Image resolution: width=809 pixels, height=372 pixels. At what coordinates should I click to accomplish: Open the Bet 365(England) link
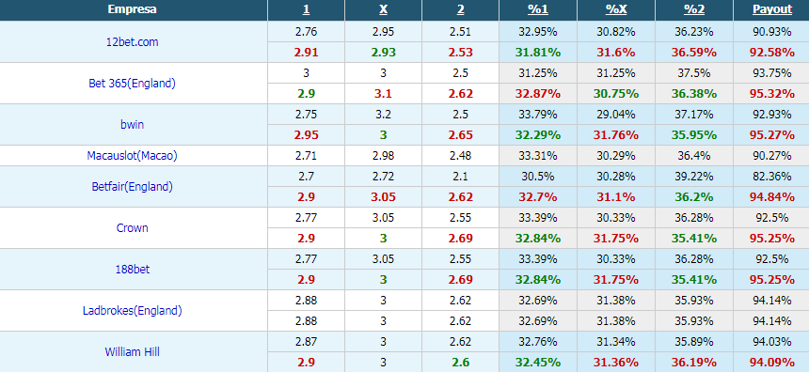tap(132, 84)
